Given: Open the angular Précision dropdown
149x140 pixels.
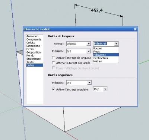Looking at the screenshot, I should (x=79, y=83).
